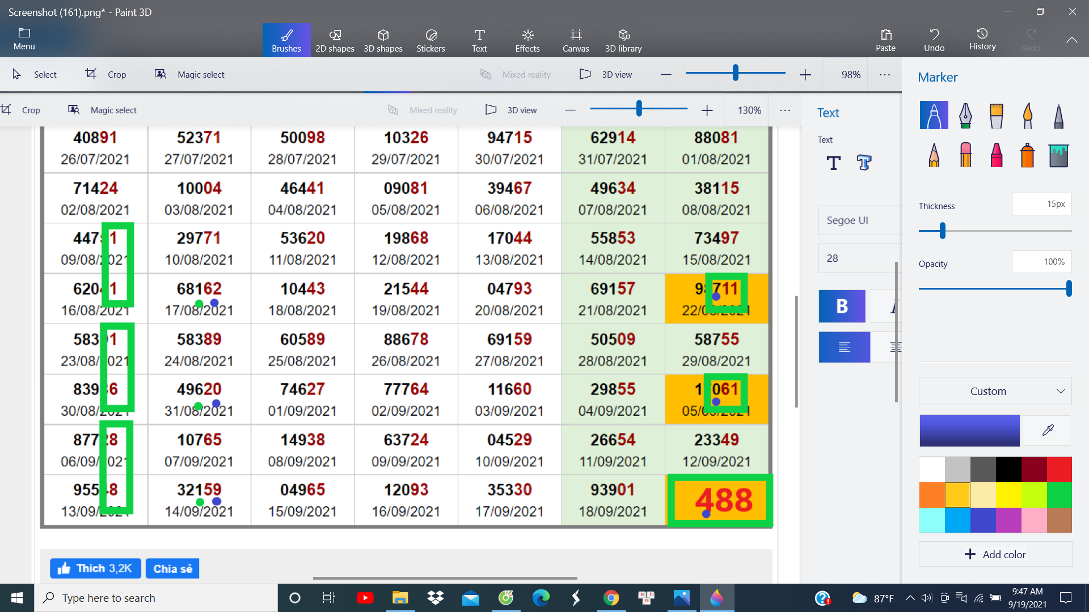
Task: Undo the last action
Action: [934, 40]
